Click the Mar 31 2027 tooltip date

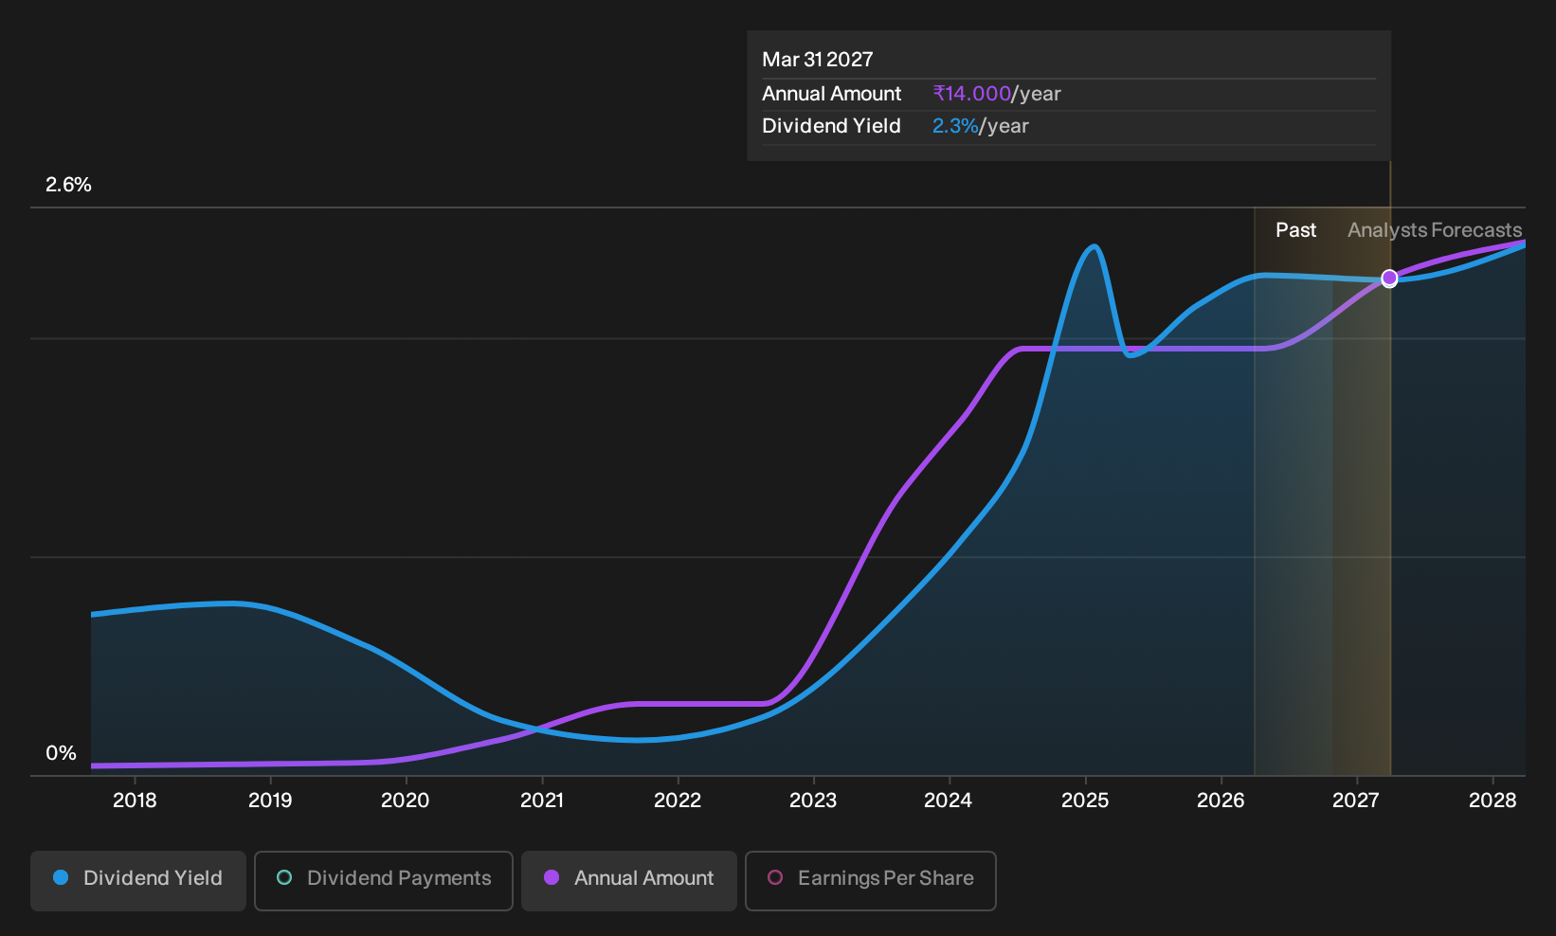(x=818, y=60)
